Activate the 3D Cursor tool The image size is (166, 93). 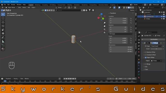(3, 18)
